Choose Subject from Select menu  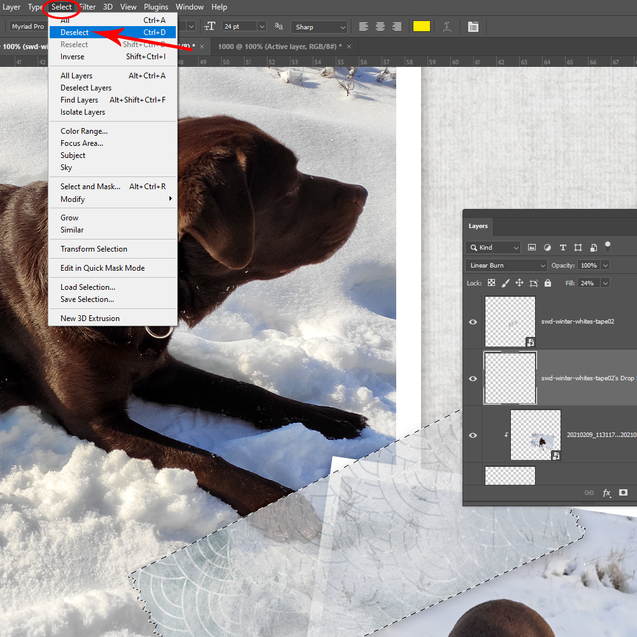coord(113,155)
